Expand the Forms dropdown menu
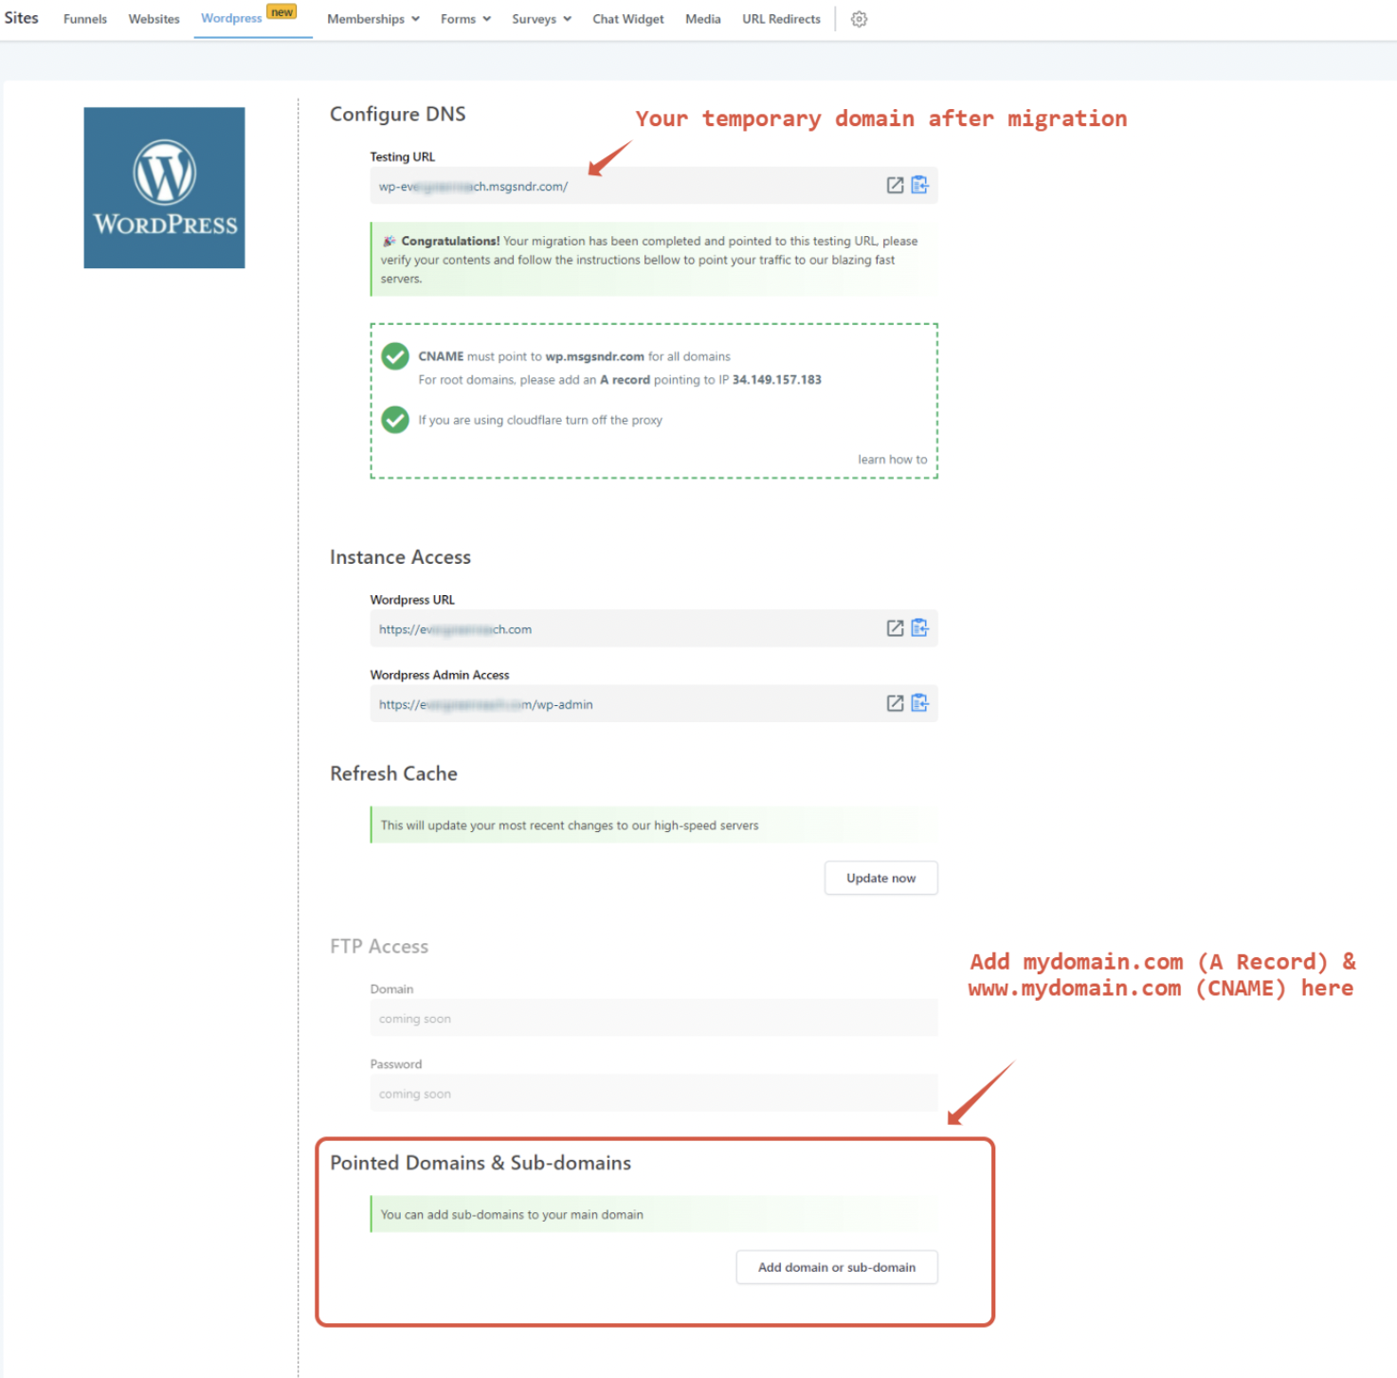This screenshot has width=1397, height=1378. tap(465, 19)
